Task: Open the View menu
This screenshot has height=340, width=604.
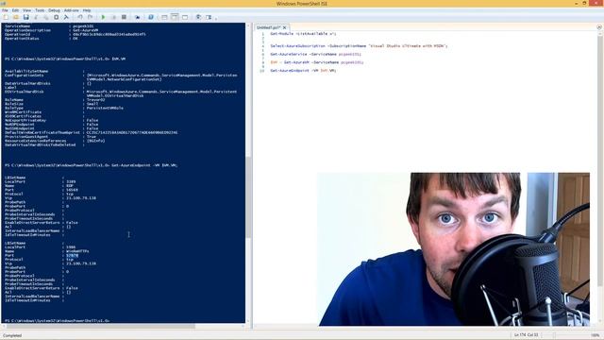Action: (27, 10)
